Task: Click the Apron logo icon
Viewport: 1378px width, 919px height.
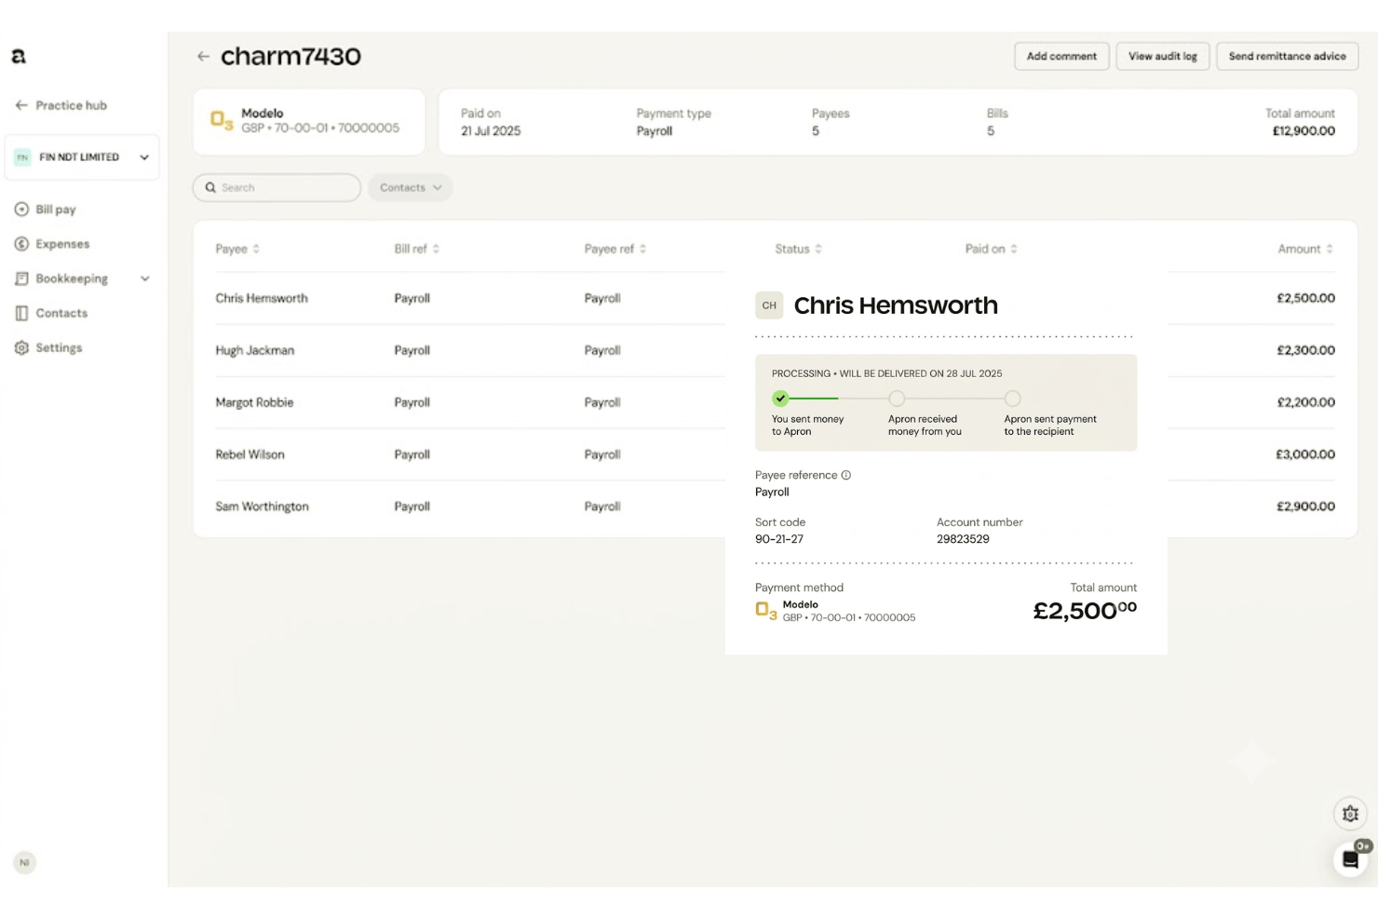Action: pyautogui.click(x=19, y=57)
